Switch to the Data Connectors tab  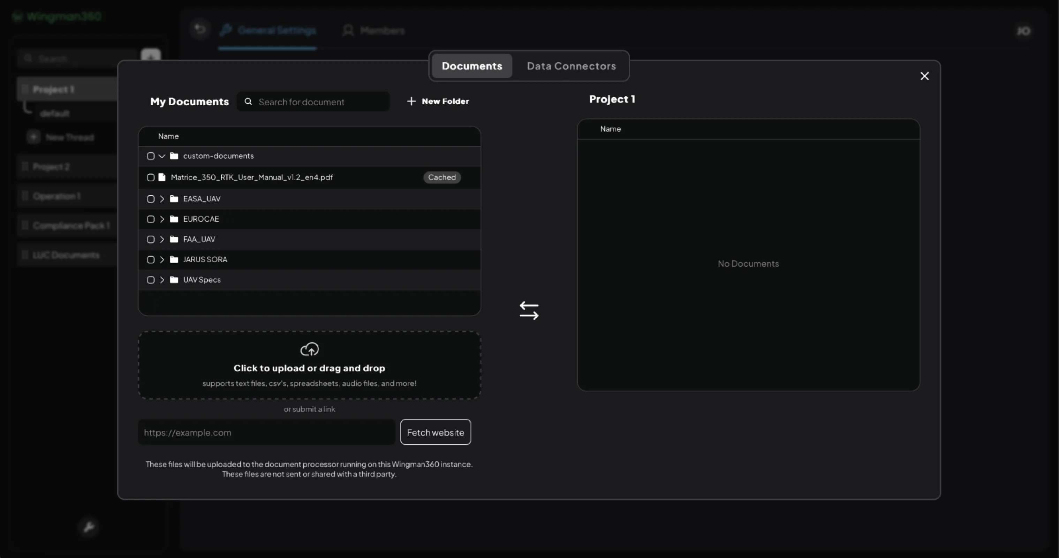click(571, 66)
